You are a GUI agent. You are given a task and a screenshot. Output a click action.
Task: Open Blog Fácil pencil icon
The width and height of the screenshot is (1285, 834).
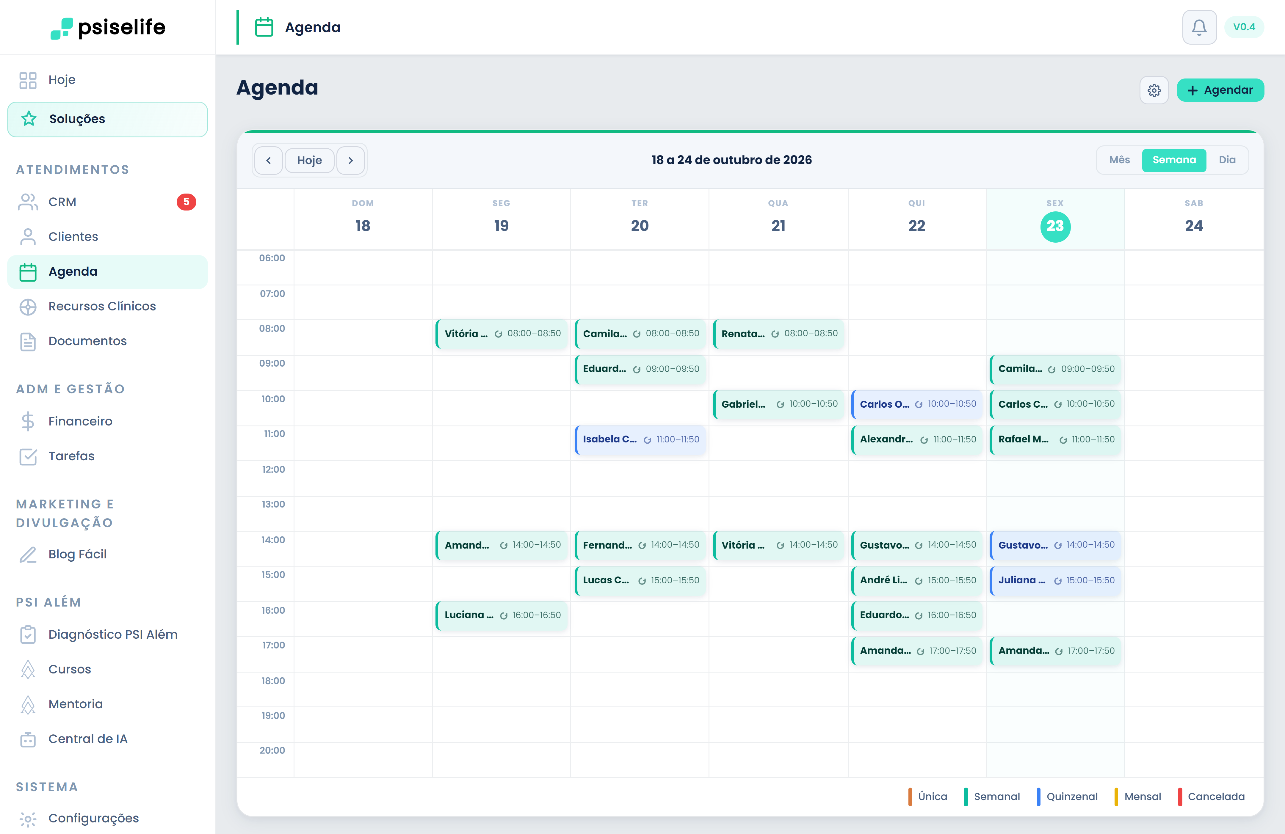[x=28, y=555]
